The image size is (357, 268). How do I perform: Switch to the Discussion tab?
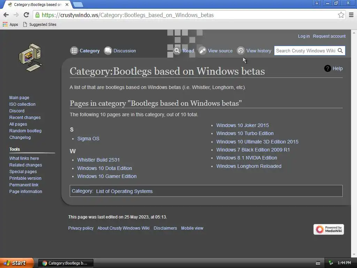120,51
